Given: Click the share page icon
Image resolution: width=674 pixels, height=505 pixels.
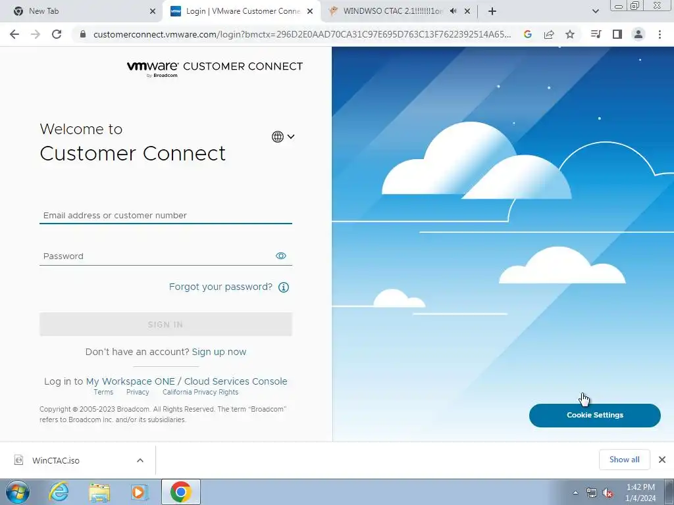Looking at the screenshot, I should [x=549, y=34].
